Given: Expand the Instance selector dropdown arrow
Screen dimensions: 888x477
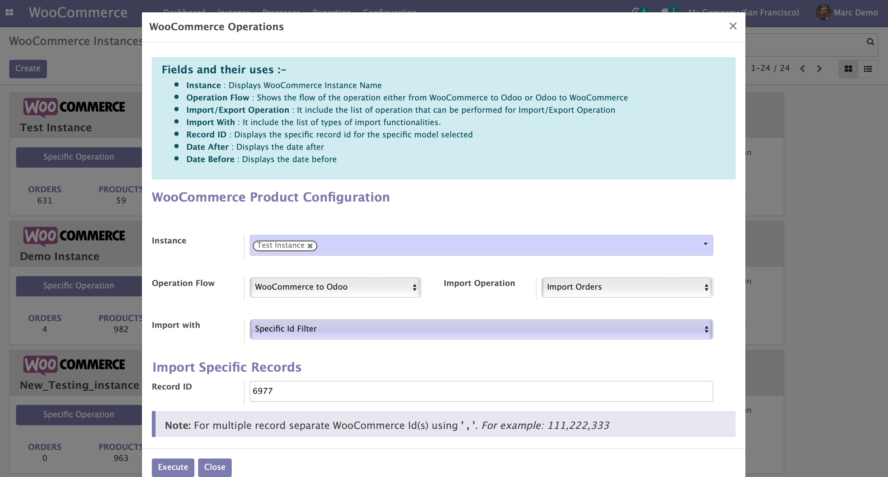Looking at the screenshot, I should [705, 245].
